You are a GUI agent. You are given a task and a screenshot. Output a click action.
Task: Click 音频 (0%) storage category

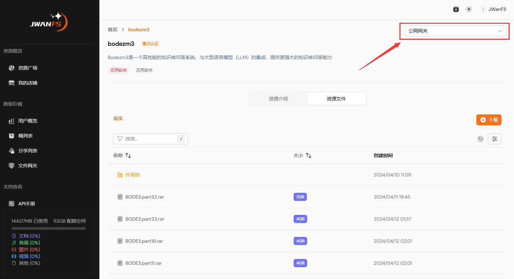tap(26, 243)
